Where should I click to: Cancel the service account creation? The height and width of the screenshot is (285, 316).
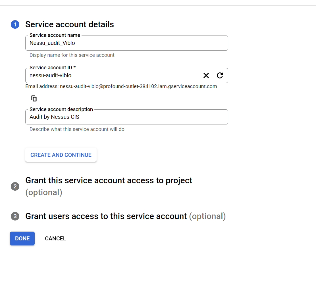[x=55, y=239]
